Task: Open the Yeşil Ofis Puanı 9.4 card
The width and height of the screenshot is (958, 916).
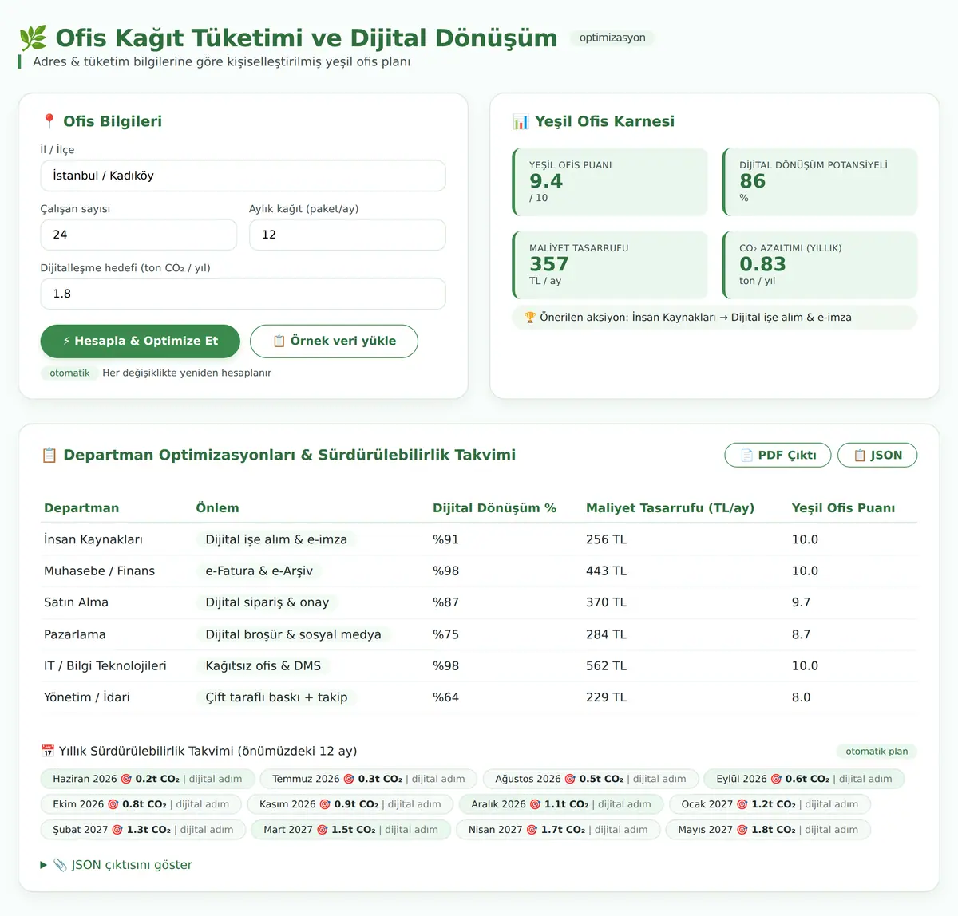Action: [610, 182]
